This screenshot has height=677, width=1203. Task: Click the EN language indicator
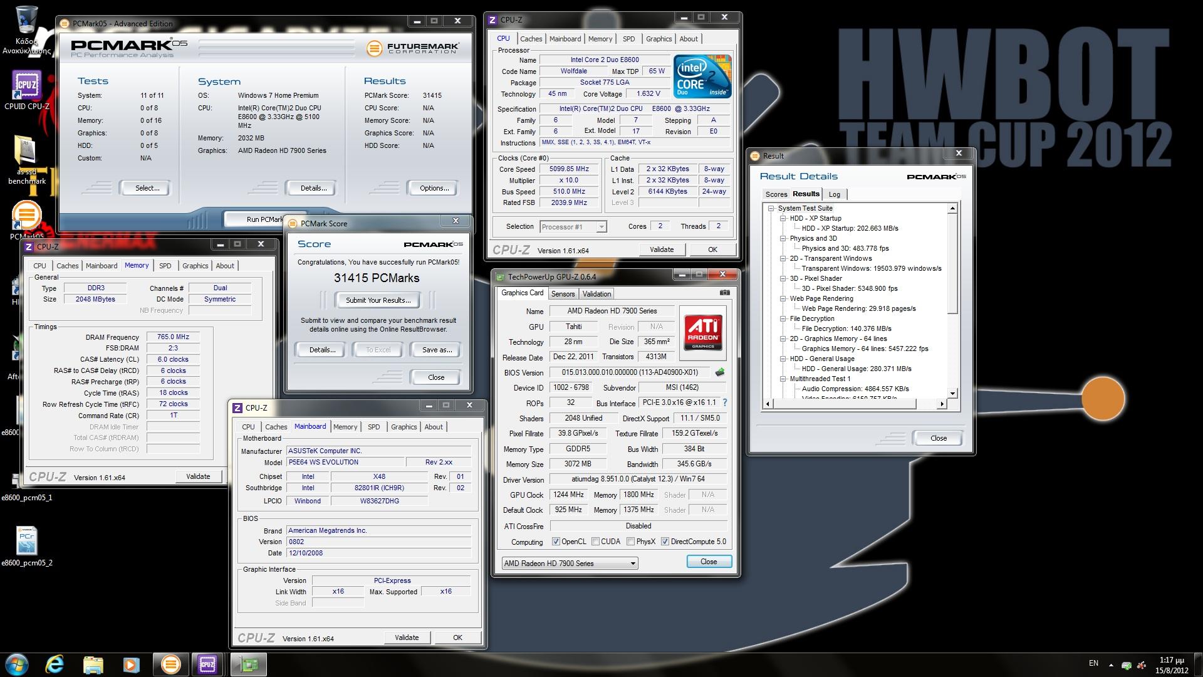1093,663
